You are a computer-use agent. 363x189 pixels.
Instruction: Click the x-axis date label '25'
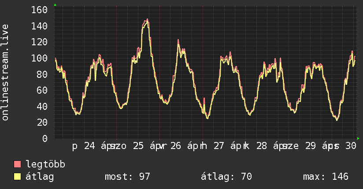tap(138, 146)
